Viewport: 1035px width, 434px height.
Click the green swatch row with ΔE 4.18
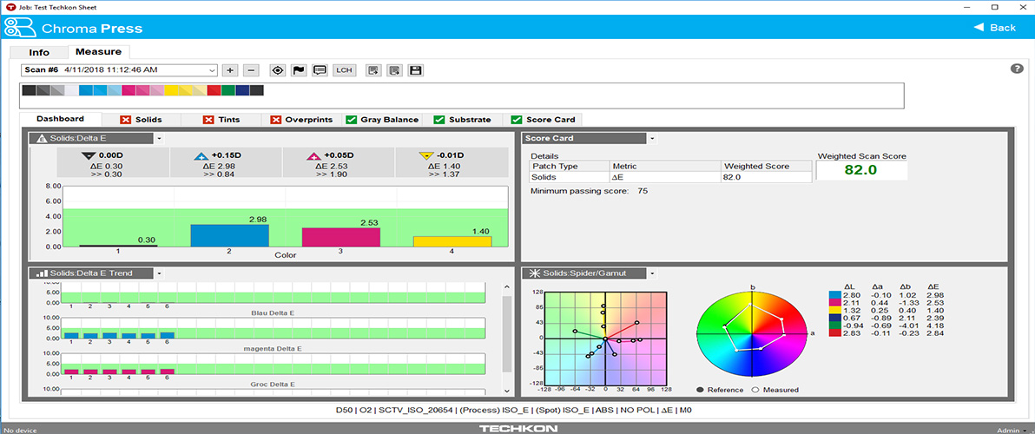(x=888, y=325)
